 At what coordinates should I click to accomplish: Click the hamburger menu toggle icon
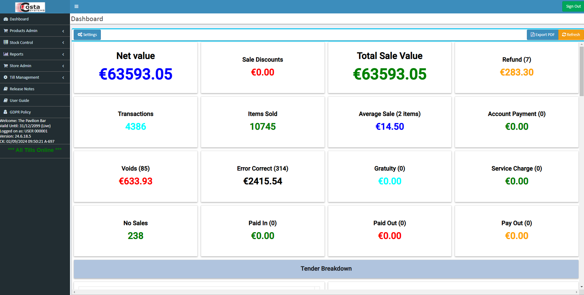pos(76,6)
